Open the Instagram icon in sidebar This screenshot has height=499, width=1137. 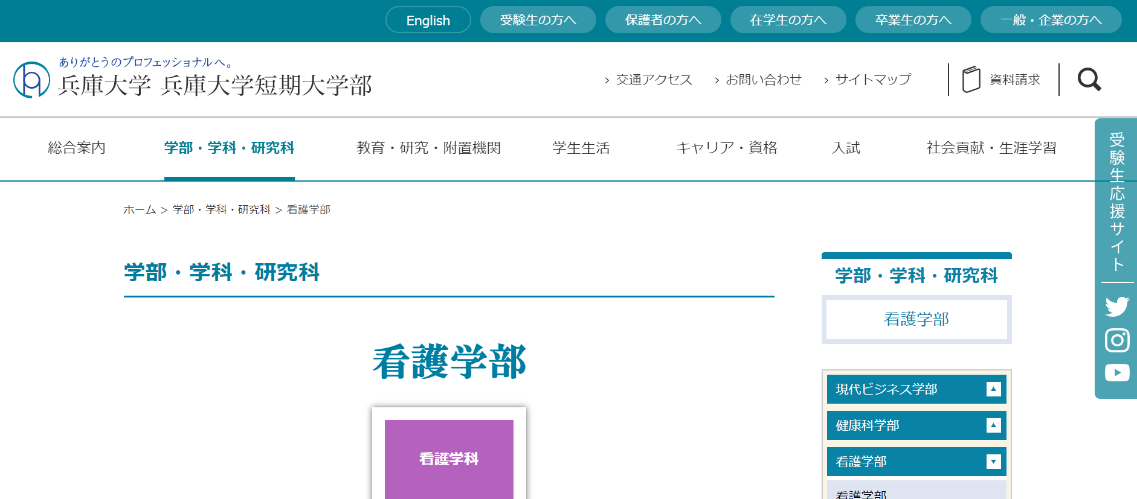pyautogui.click(x=1117, y=340)
